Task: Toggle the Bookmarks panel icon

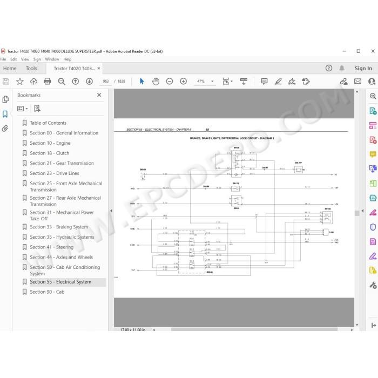Action: pyautogui.click(x=5, y=114)
